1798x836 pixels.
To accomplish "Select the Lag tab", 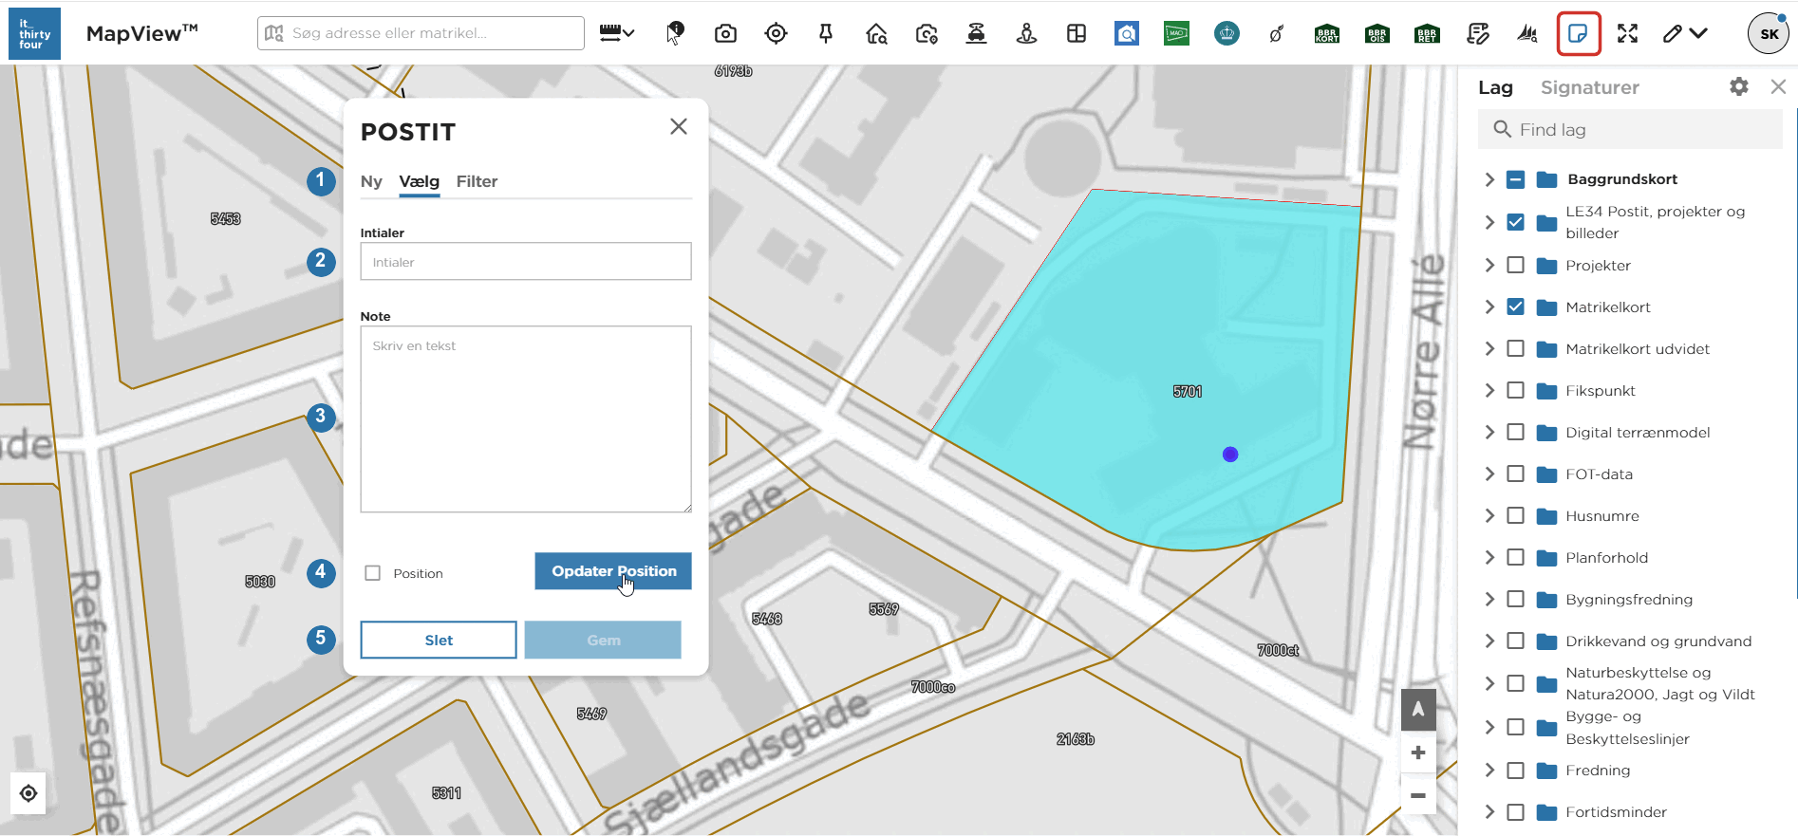I will tap(1495, 87).
